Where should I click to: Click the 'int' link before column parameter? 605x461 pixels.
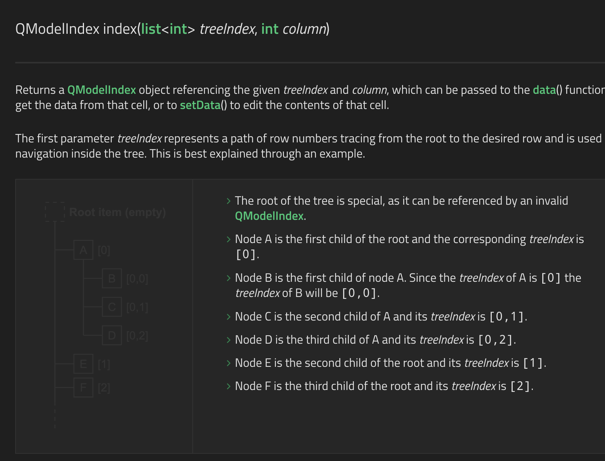[269, 29]
